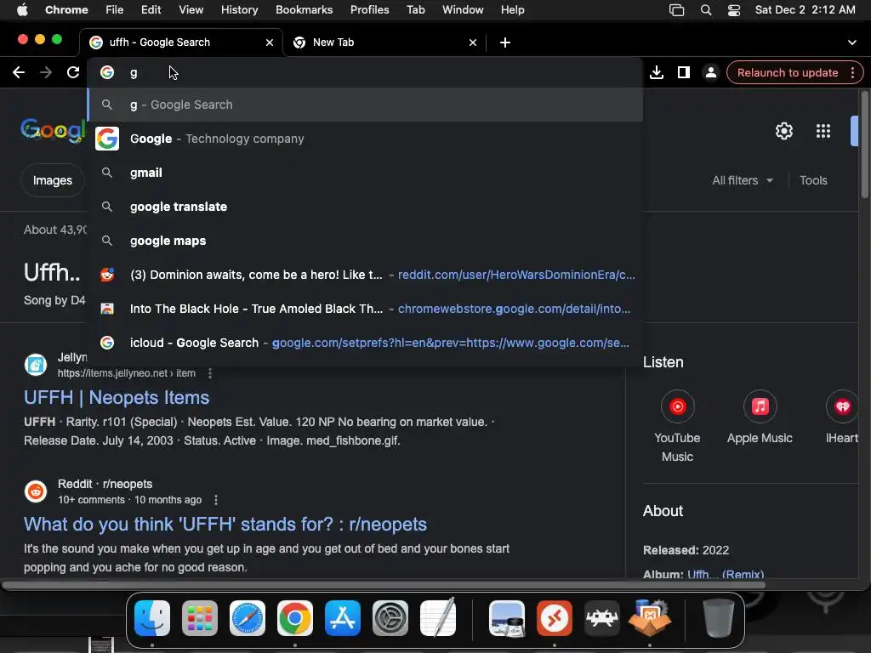
Task: Choose the gmail suggestion
Action: [366, 173]
